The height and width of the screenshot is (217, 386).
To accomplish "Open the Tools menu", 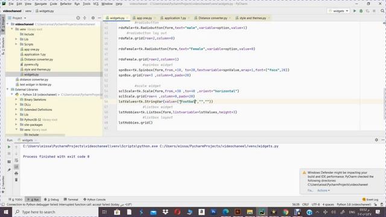I will point(86,4).
